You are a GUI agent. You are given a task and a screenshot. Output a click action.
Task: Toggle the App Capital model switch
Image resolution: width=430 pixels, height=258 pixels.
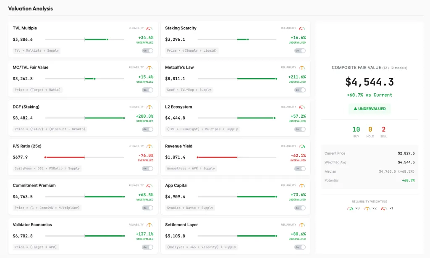(300, 208)
